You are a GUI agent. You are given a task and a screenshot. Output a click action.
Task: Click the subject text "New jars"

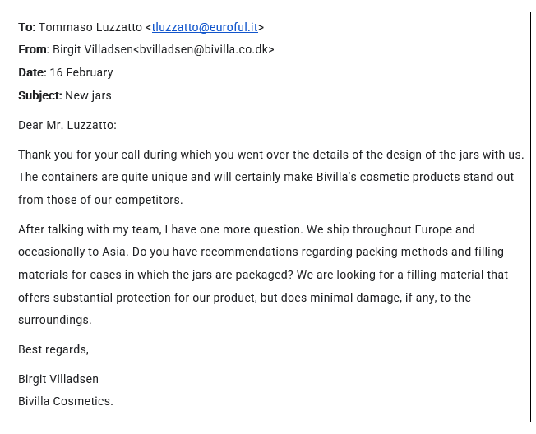tap(89, 95)
